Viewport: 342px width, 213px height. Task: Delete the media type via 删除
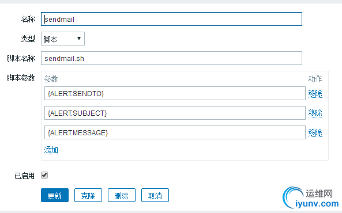click(122, 195)
